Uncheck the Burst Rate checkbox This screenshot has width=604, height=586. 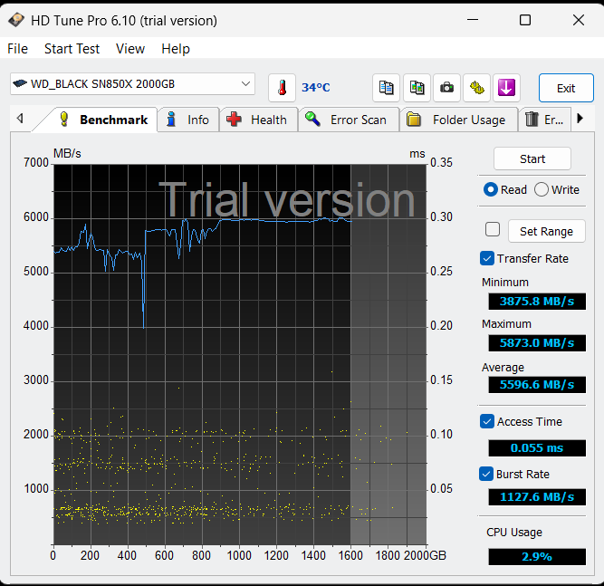[486, 474]
